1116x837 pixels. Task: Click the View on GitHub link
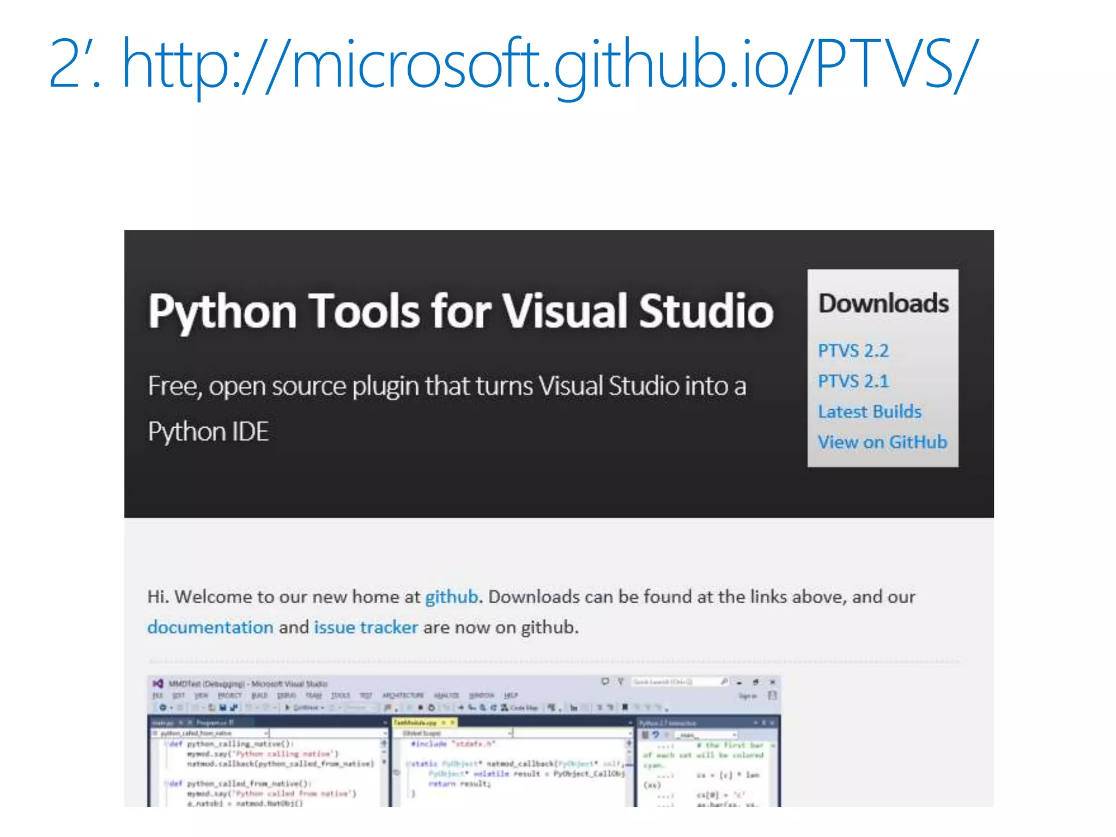[882, 442]
